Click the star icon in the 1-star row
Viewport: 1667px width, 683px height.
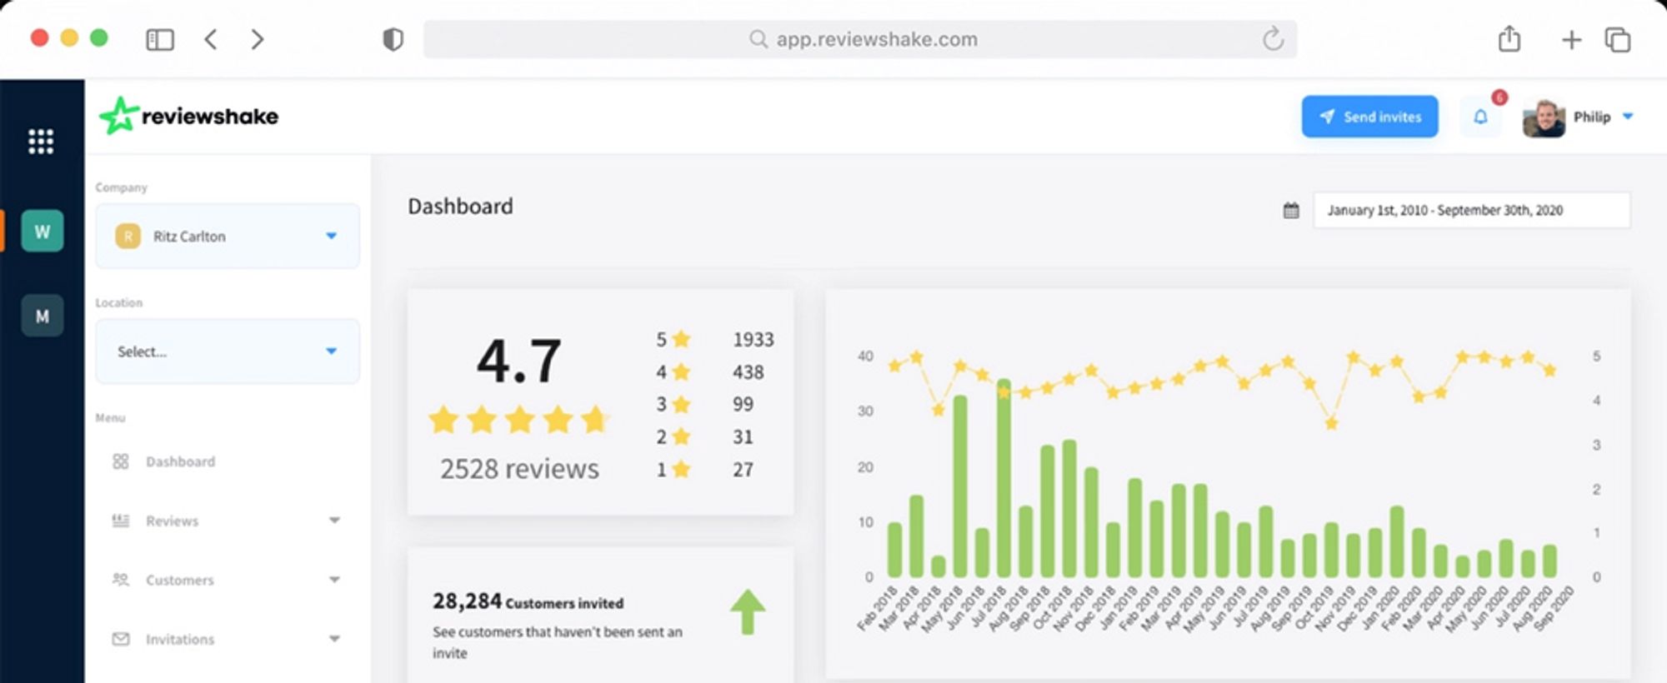(681, 469)
